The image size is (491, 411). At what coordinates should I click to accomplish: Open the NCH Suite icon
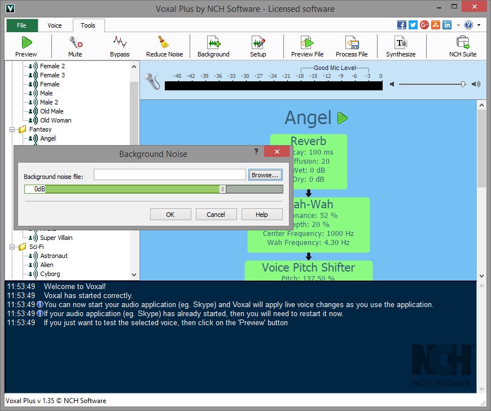click(x=463, y=43)
